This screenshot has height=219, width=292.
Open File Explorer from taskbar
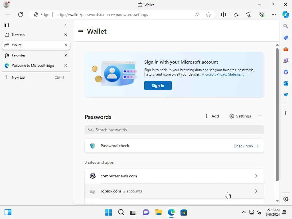tap(159, 212)
